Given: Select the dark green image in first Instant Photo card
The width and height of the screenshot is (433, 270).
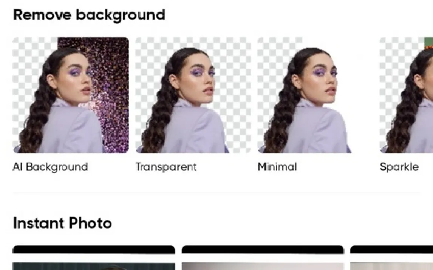Looking at the screenshot, I should point(94,267).
